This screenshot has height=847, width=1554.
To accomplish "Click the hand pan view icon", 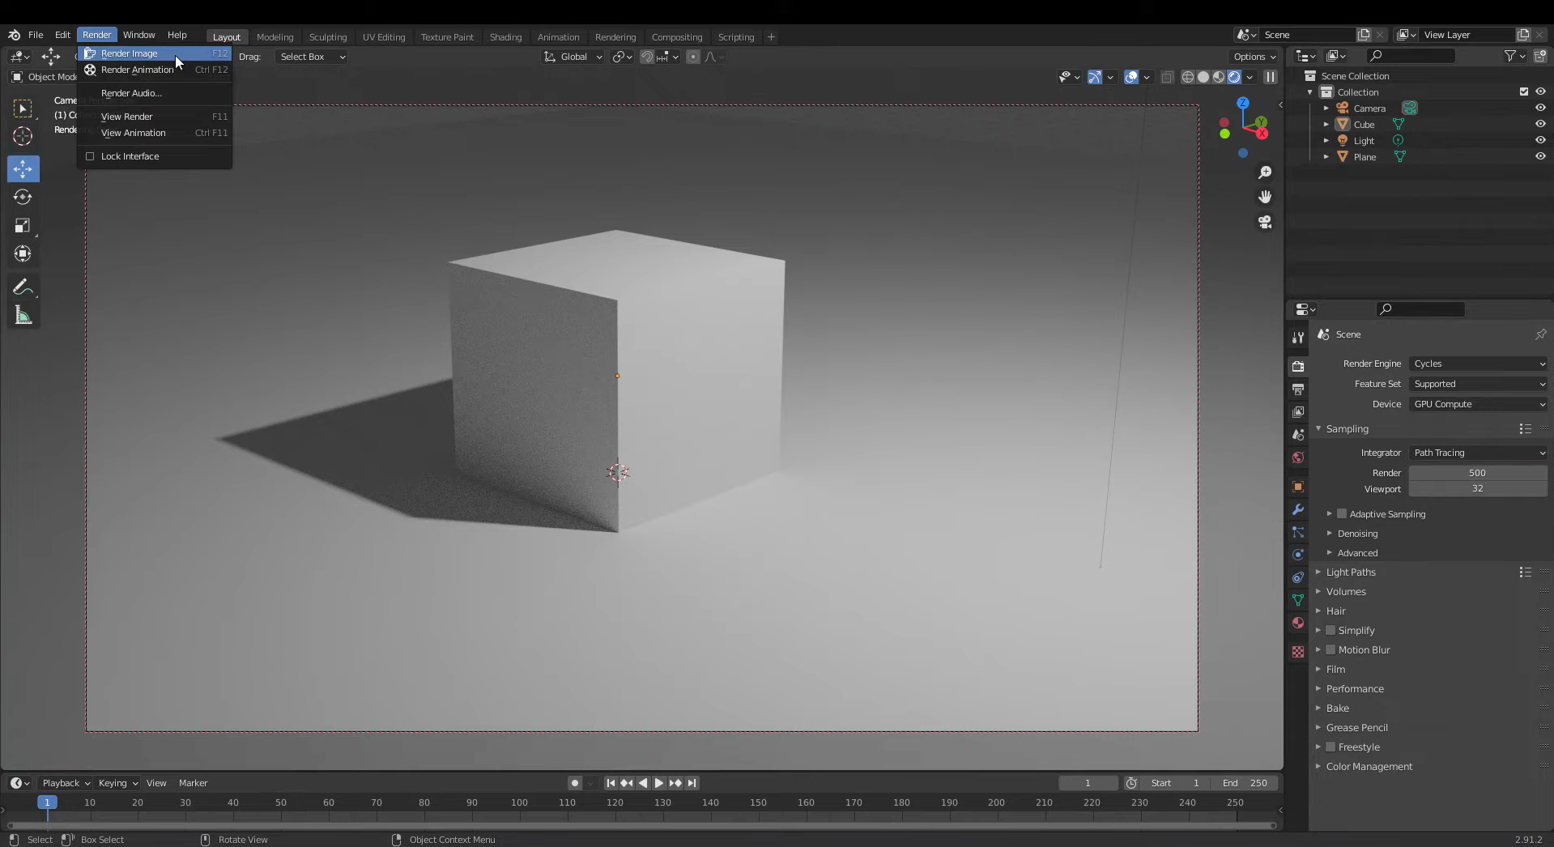I will click(1265, 197).
